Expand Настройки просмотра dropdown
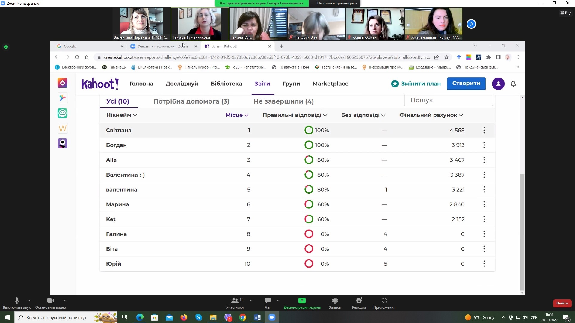Screen dimensions: 575x323 (337, 3)
